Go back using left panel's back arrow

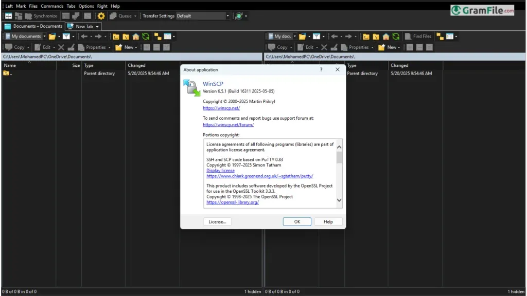(84, 36)
